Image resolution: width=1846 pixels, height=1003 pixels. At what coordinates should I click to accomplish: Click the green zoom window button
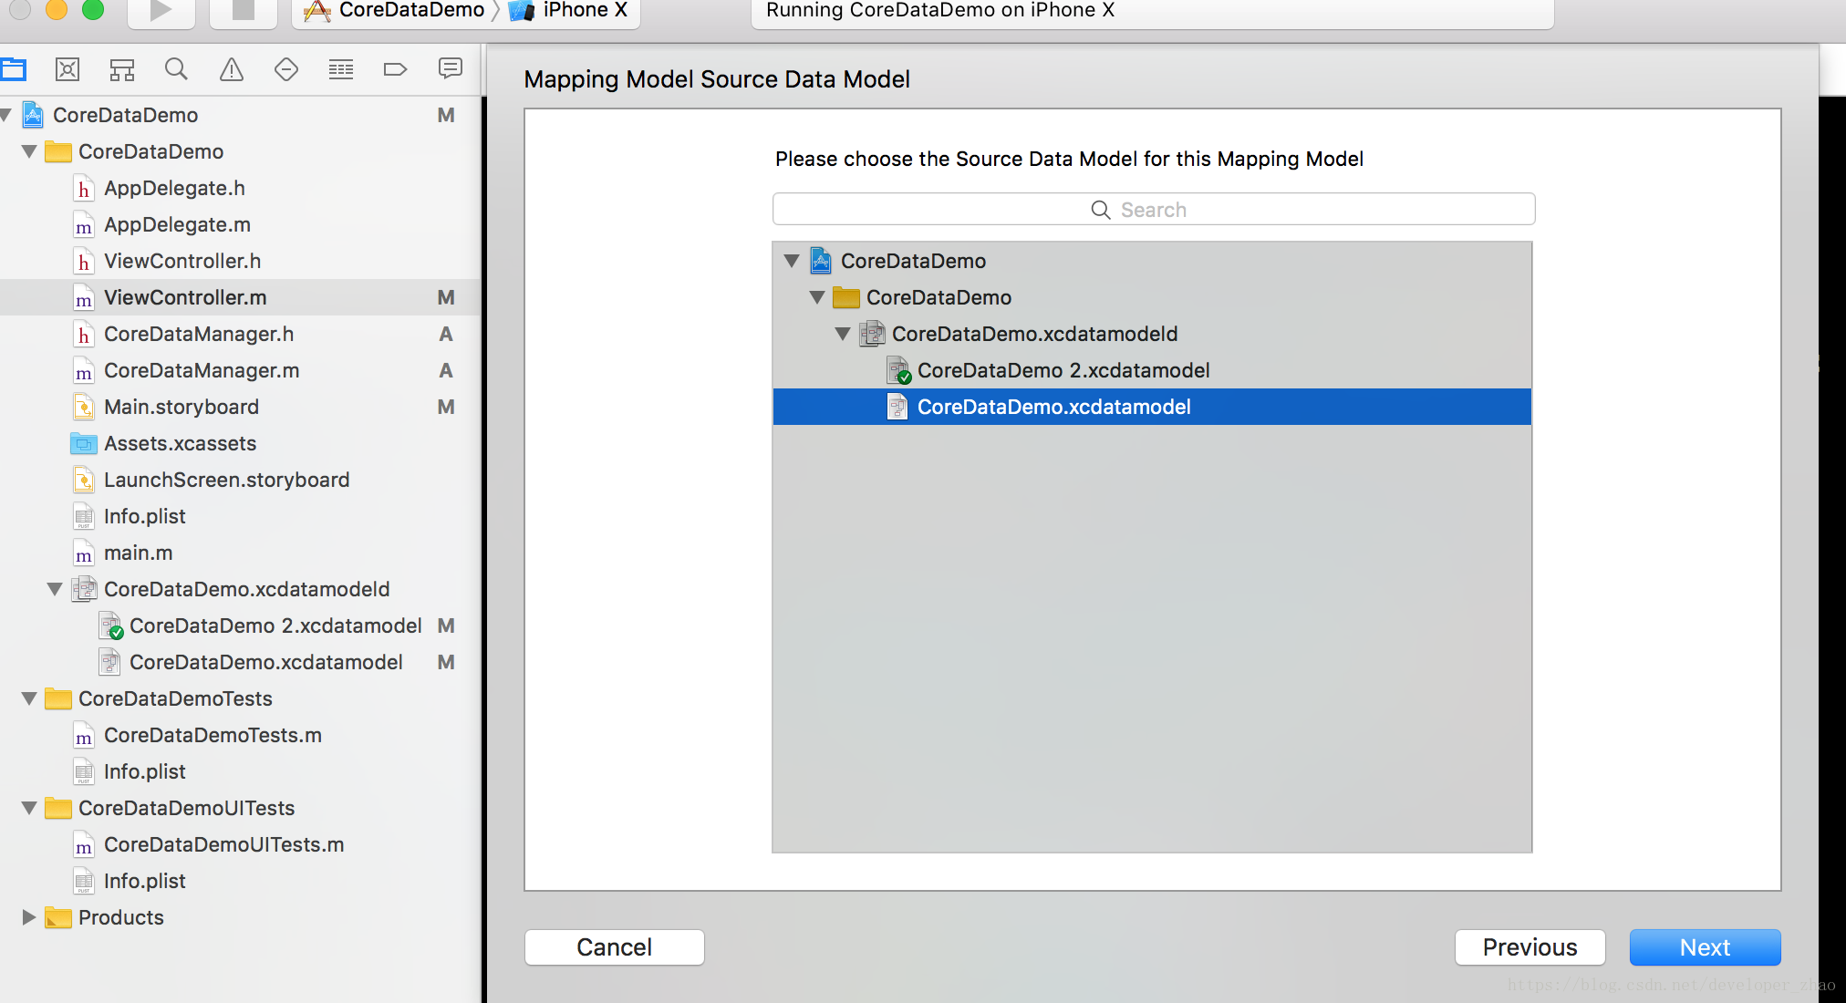pos(92,8)
